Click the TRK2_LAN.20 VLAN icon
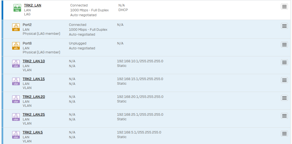 pyautogui.click(x=16, y=99)
